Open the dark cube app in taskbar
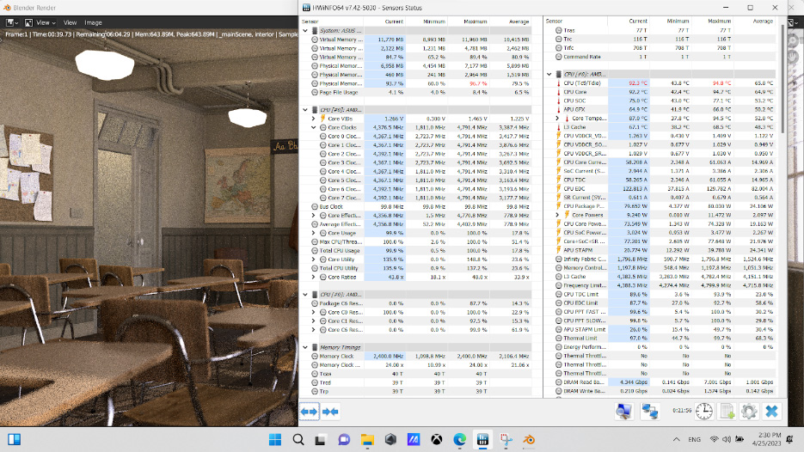 (x=390, y=440)
